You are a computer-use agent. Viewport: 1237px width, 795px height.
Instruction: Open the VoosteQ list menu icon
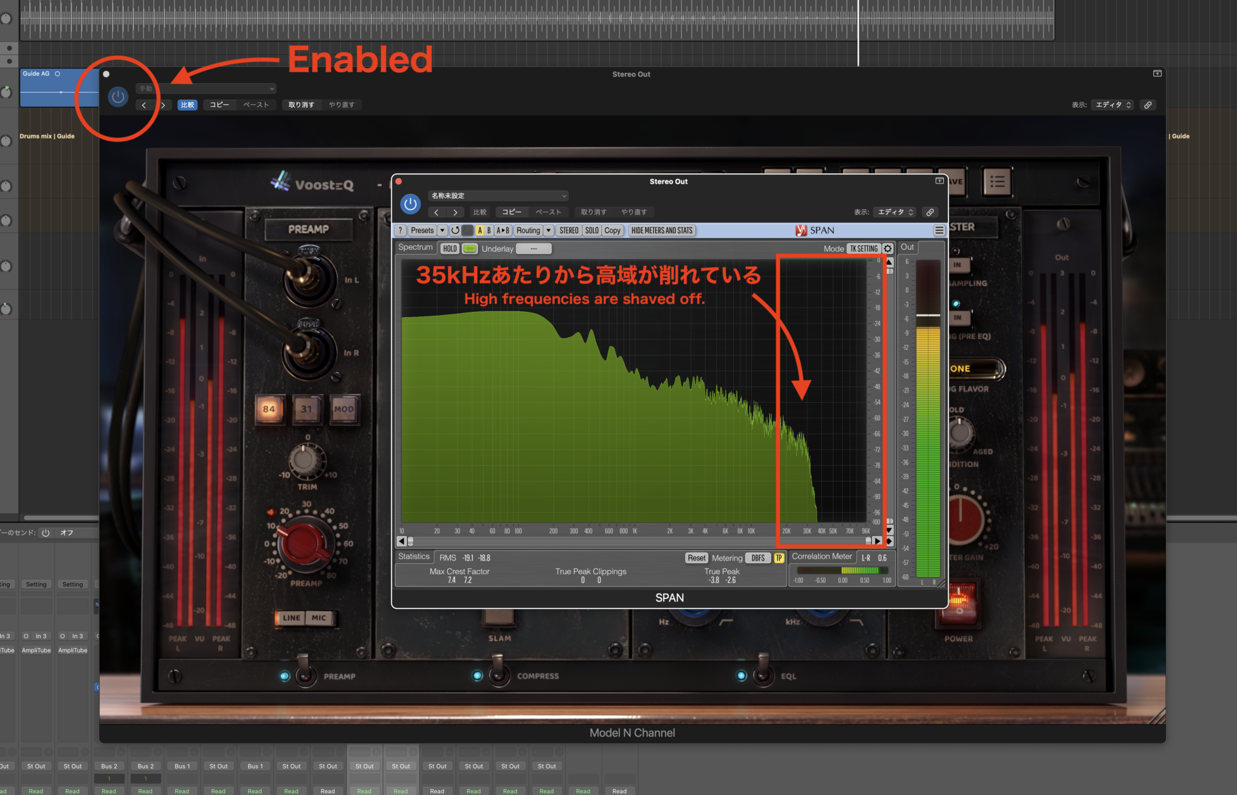pos(997,182)
